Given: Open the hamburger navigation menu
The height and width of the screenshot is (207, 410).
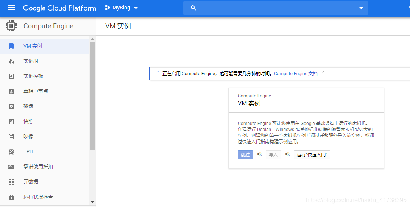Looking at the screenshot, I should point(11,8).
